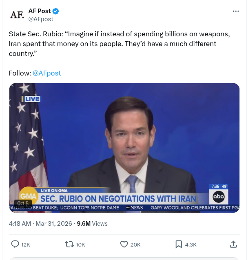Click the 0:15 video duration badge
This screenshot has height=260, width=248.
tap(23, 203)
